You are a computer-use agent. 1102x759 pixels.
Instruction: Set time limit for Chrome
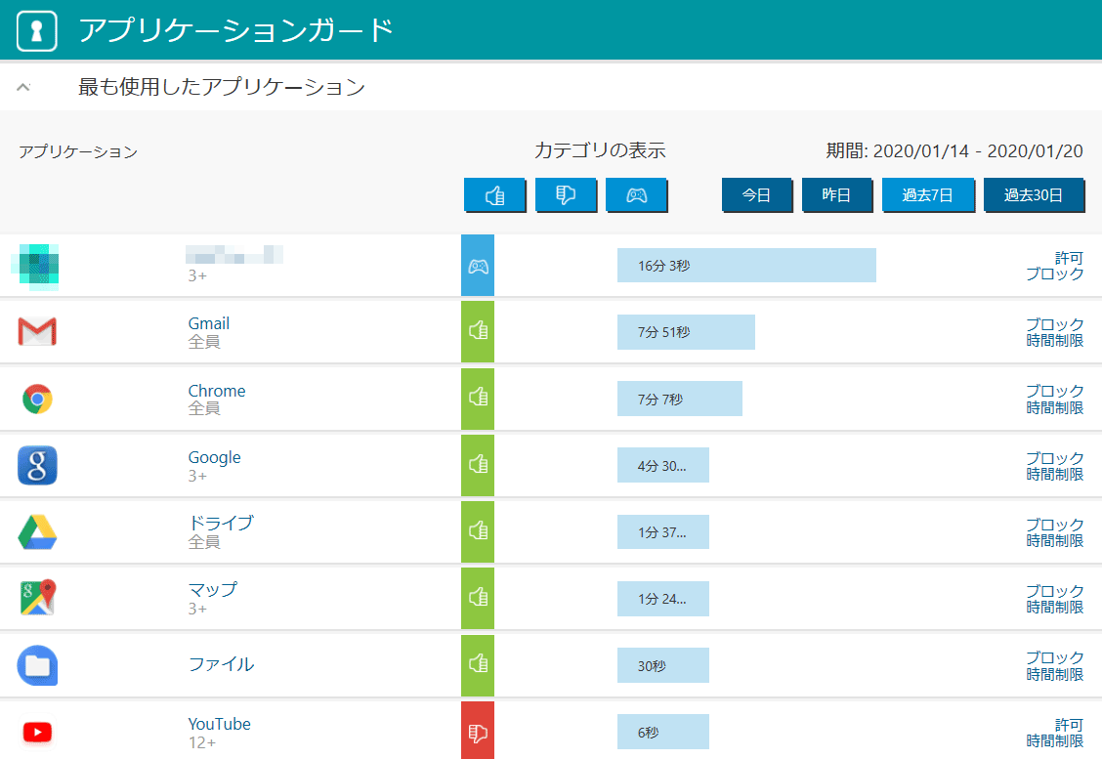tap(1054, 407)
